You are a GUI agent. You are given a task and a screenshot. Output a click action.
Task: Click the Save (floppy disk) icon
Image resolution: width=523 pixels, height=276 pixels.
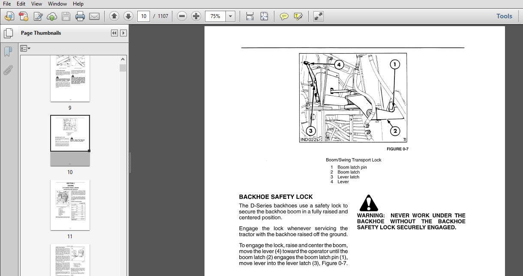[66, 16]
